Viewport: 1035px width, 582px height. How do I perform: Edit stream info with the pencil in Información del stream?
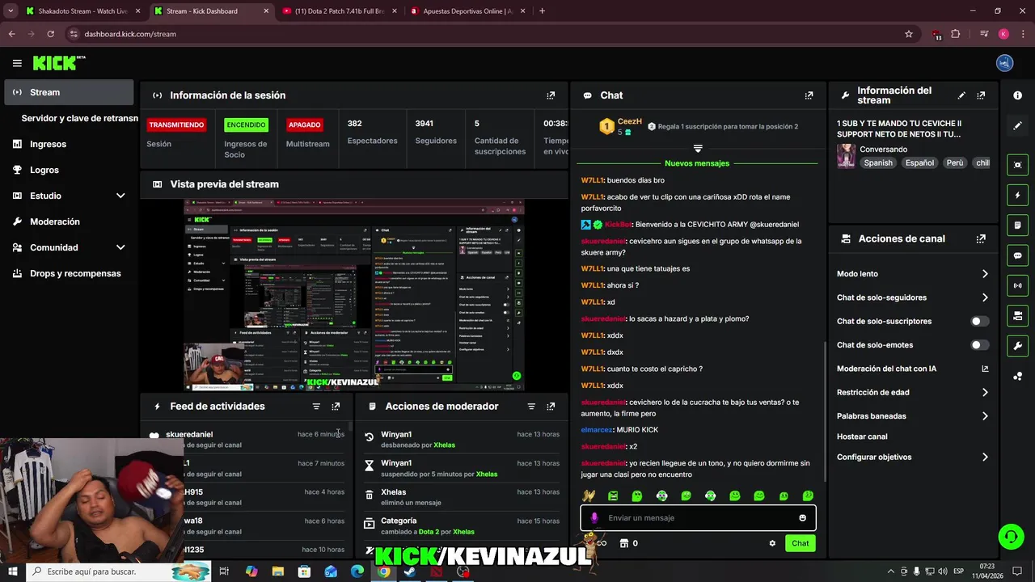click(961, 95)
